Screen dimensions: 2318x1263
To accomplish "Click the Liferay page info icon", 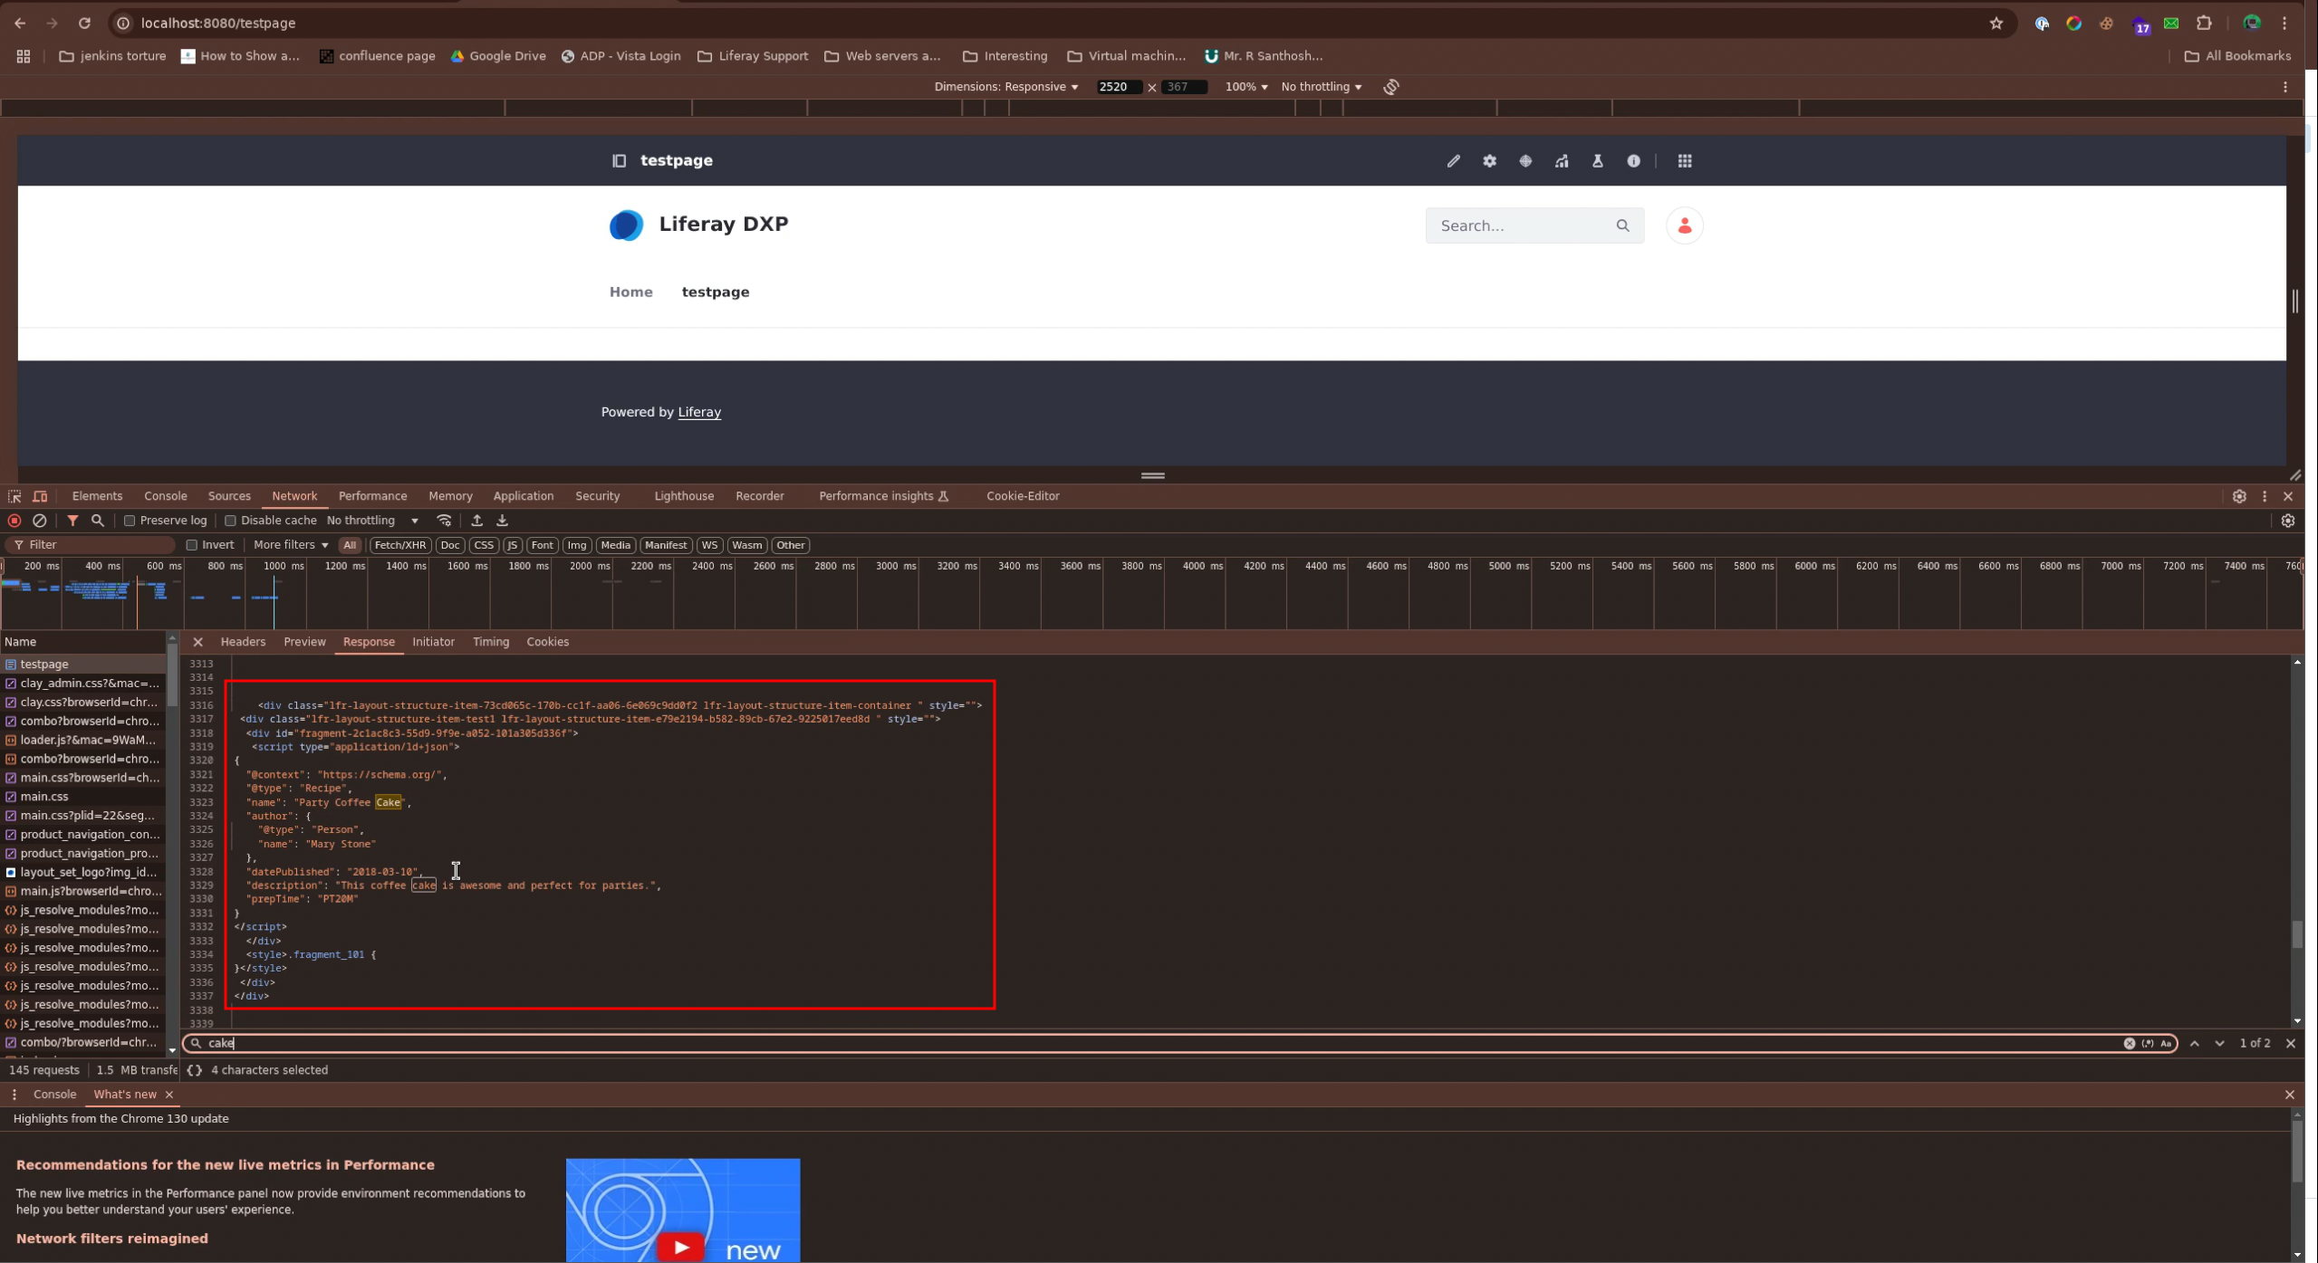I will pyautogui.click(x=1633, y=161).
